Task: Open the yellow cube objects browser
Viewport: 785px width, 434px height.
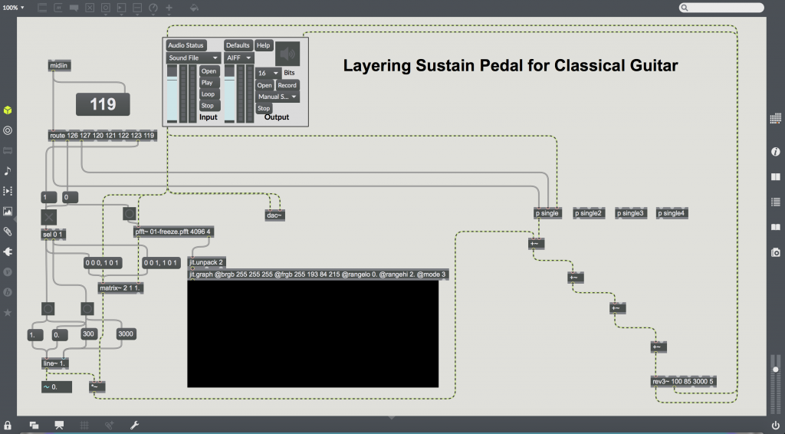Action: coord(8,110)
